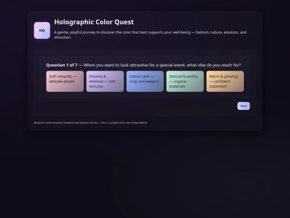Select the Dreamy & ethereal soft textures card
This screenshot has width=290, height=218.
(105, 81)
